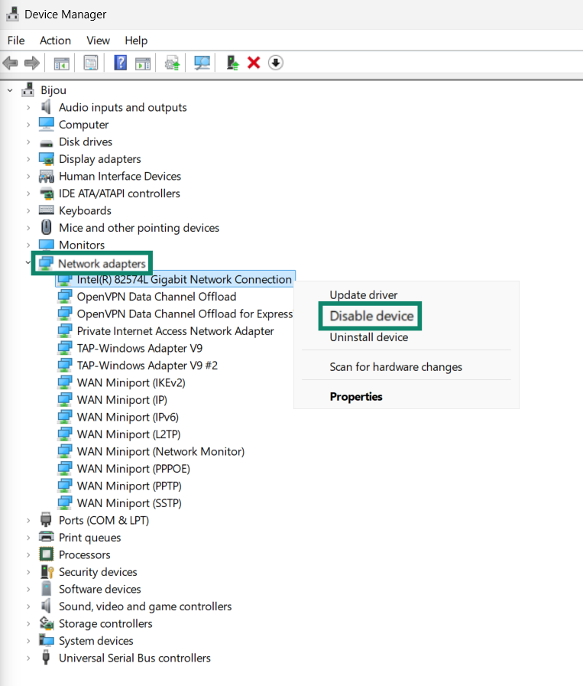Open the View menu
The width and height of the screenshot is (583, 686).
coord(98,41)
